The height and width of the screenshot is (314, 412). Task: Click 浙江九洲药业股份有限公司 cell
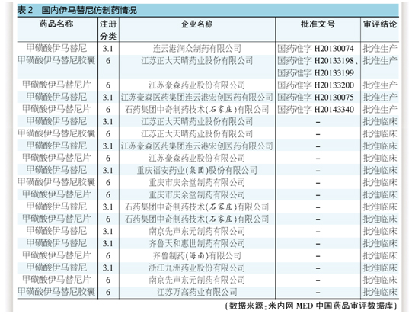click(x=196, y=268)
